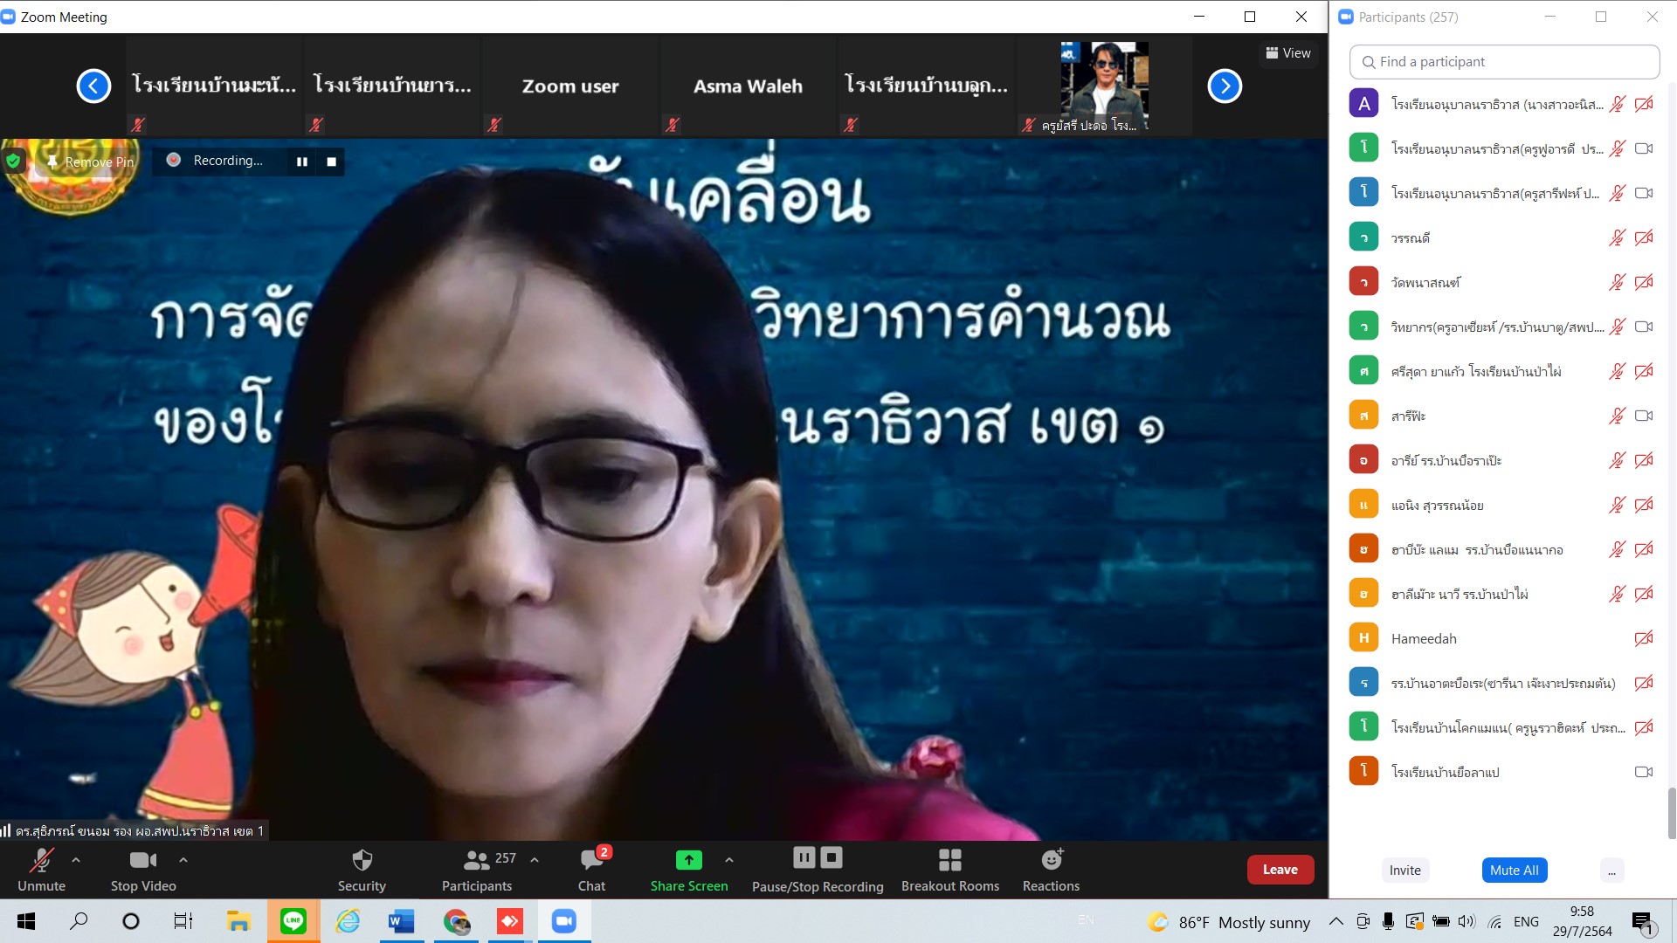Screen dimensions: 1677x943
Task: Click the Mute All button
Action: click(x=1514, y=871)
